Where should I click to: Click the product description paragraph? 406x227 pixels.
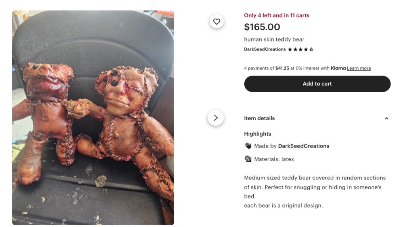coord(315,192)
